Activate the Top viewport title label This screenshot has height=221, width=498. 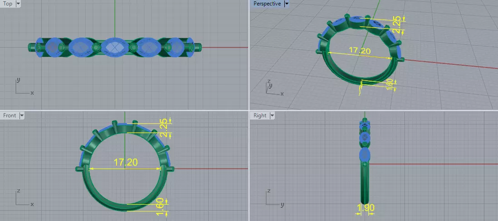tap(8, 4)
